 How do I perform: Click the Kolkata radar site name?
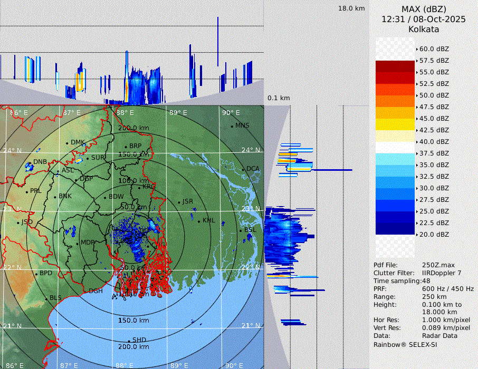424,29
